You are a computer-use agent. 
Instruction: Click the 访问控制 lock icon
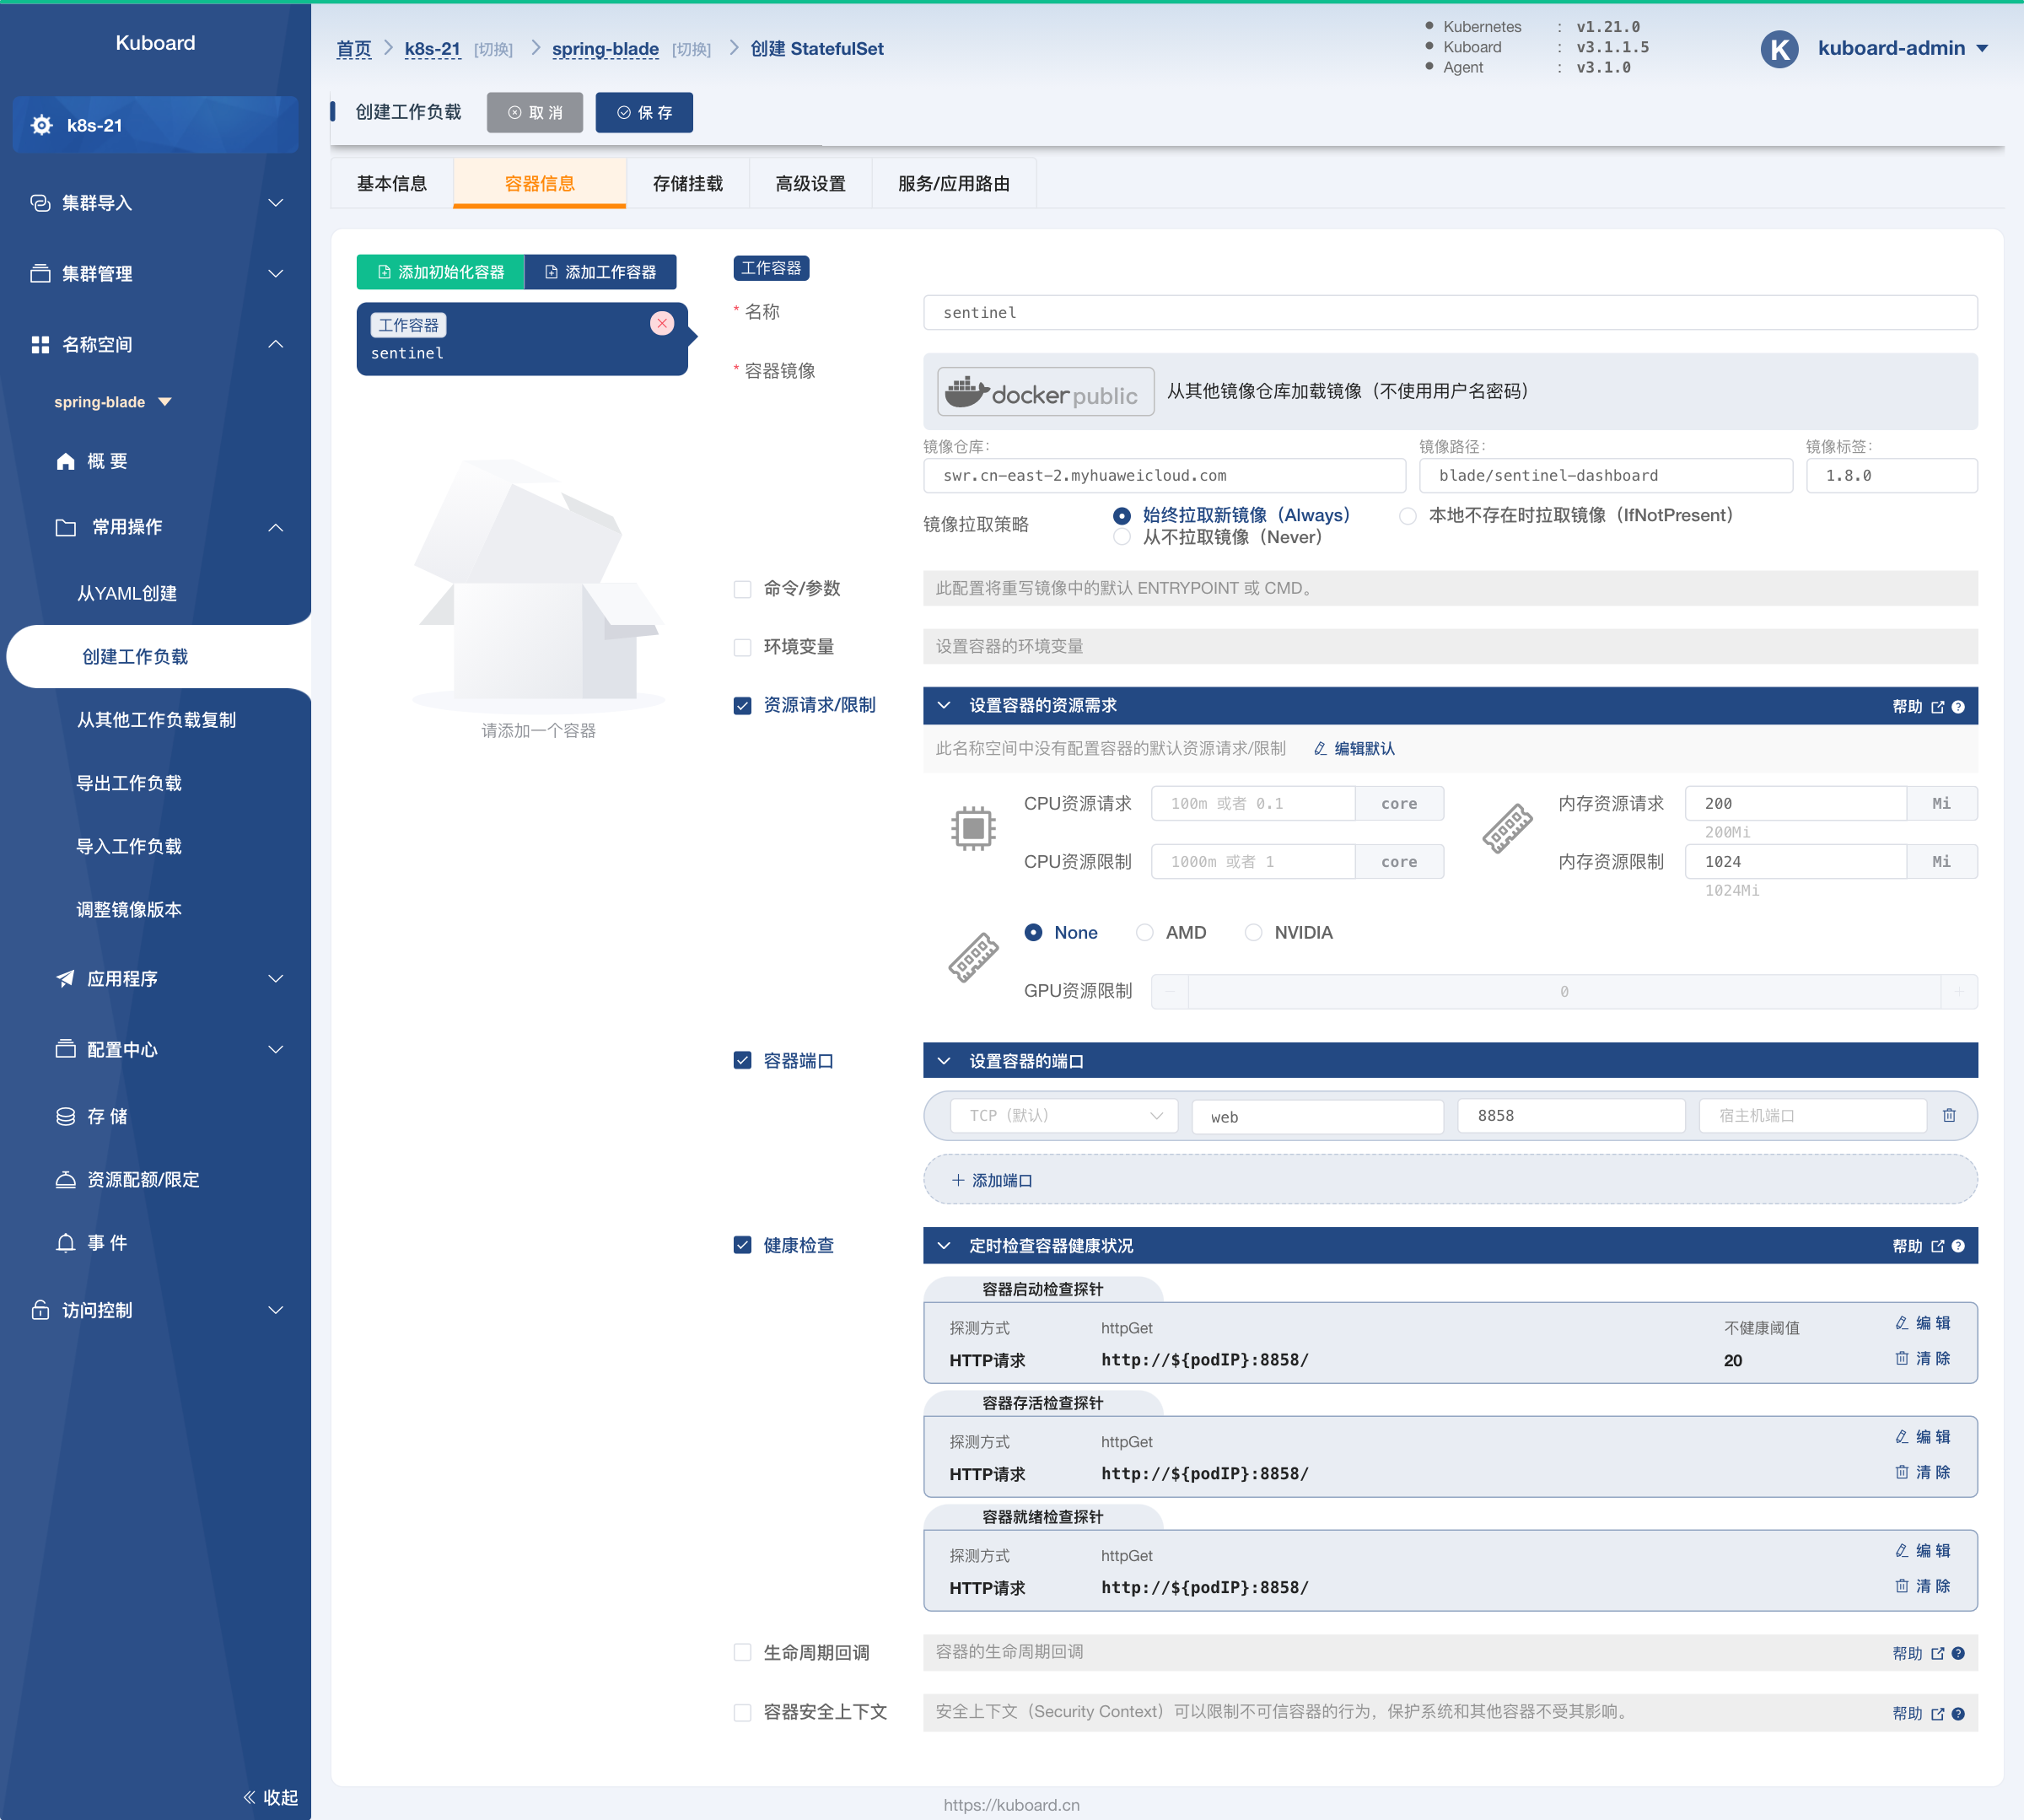pyautogui.click(x=40, y=1310)
